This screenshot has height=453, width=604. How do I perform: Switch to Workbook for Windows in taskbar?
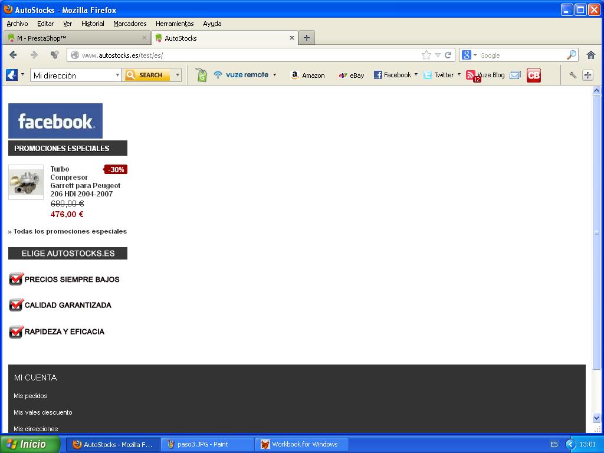click(301, 444)
